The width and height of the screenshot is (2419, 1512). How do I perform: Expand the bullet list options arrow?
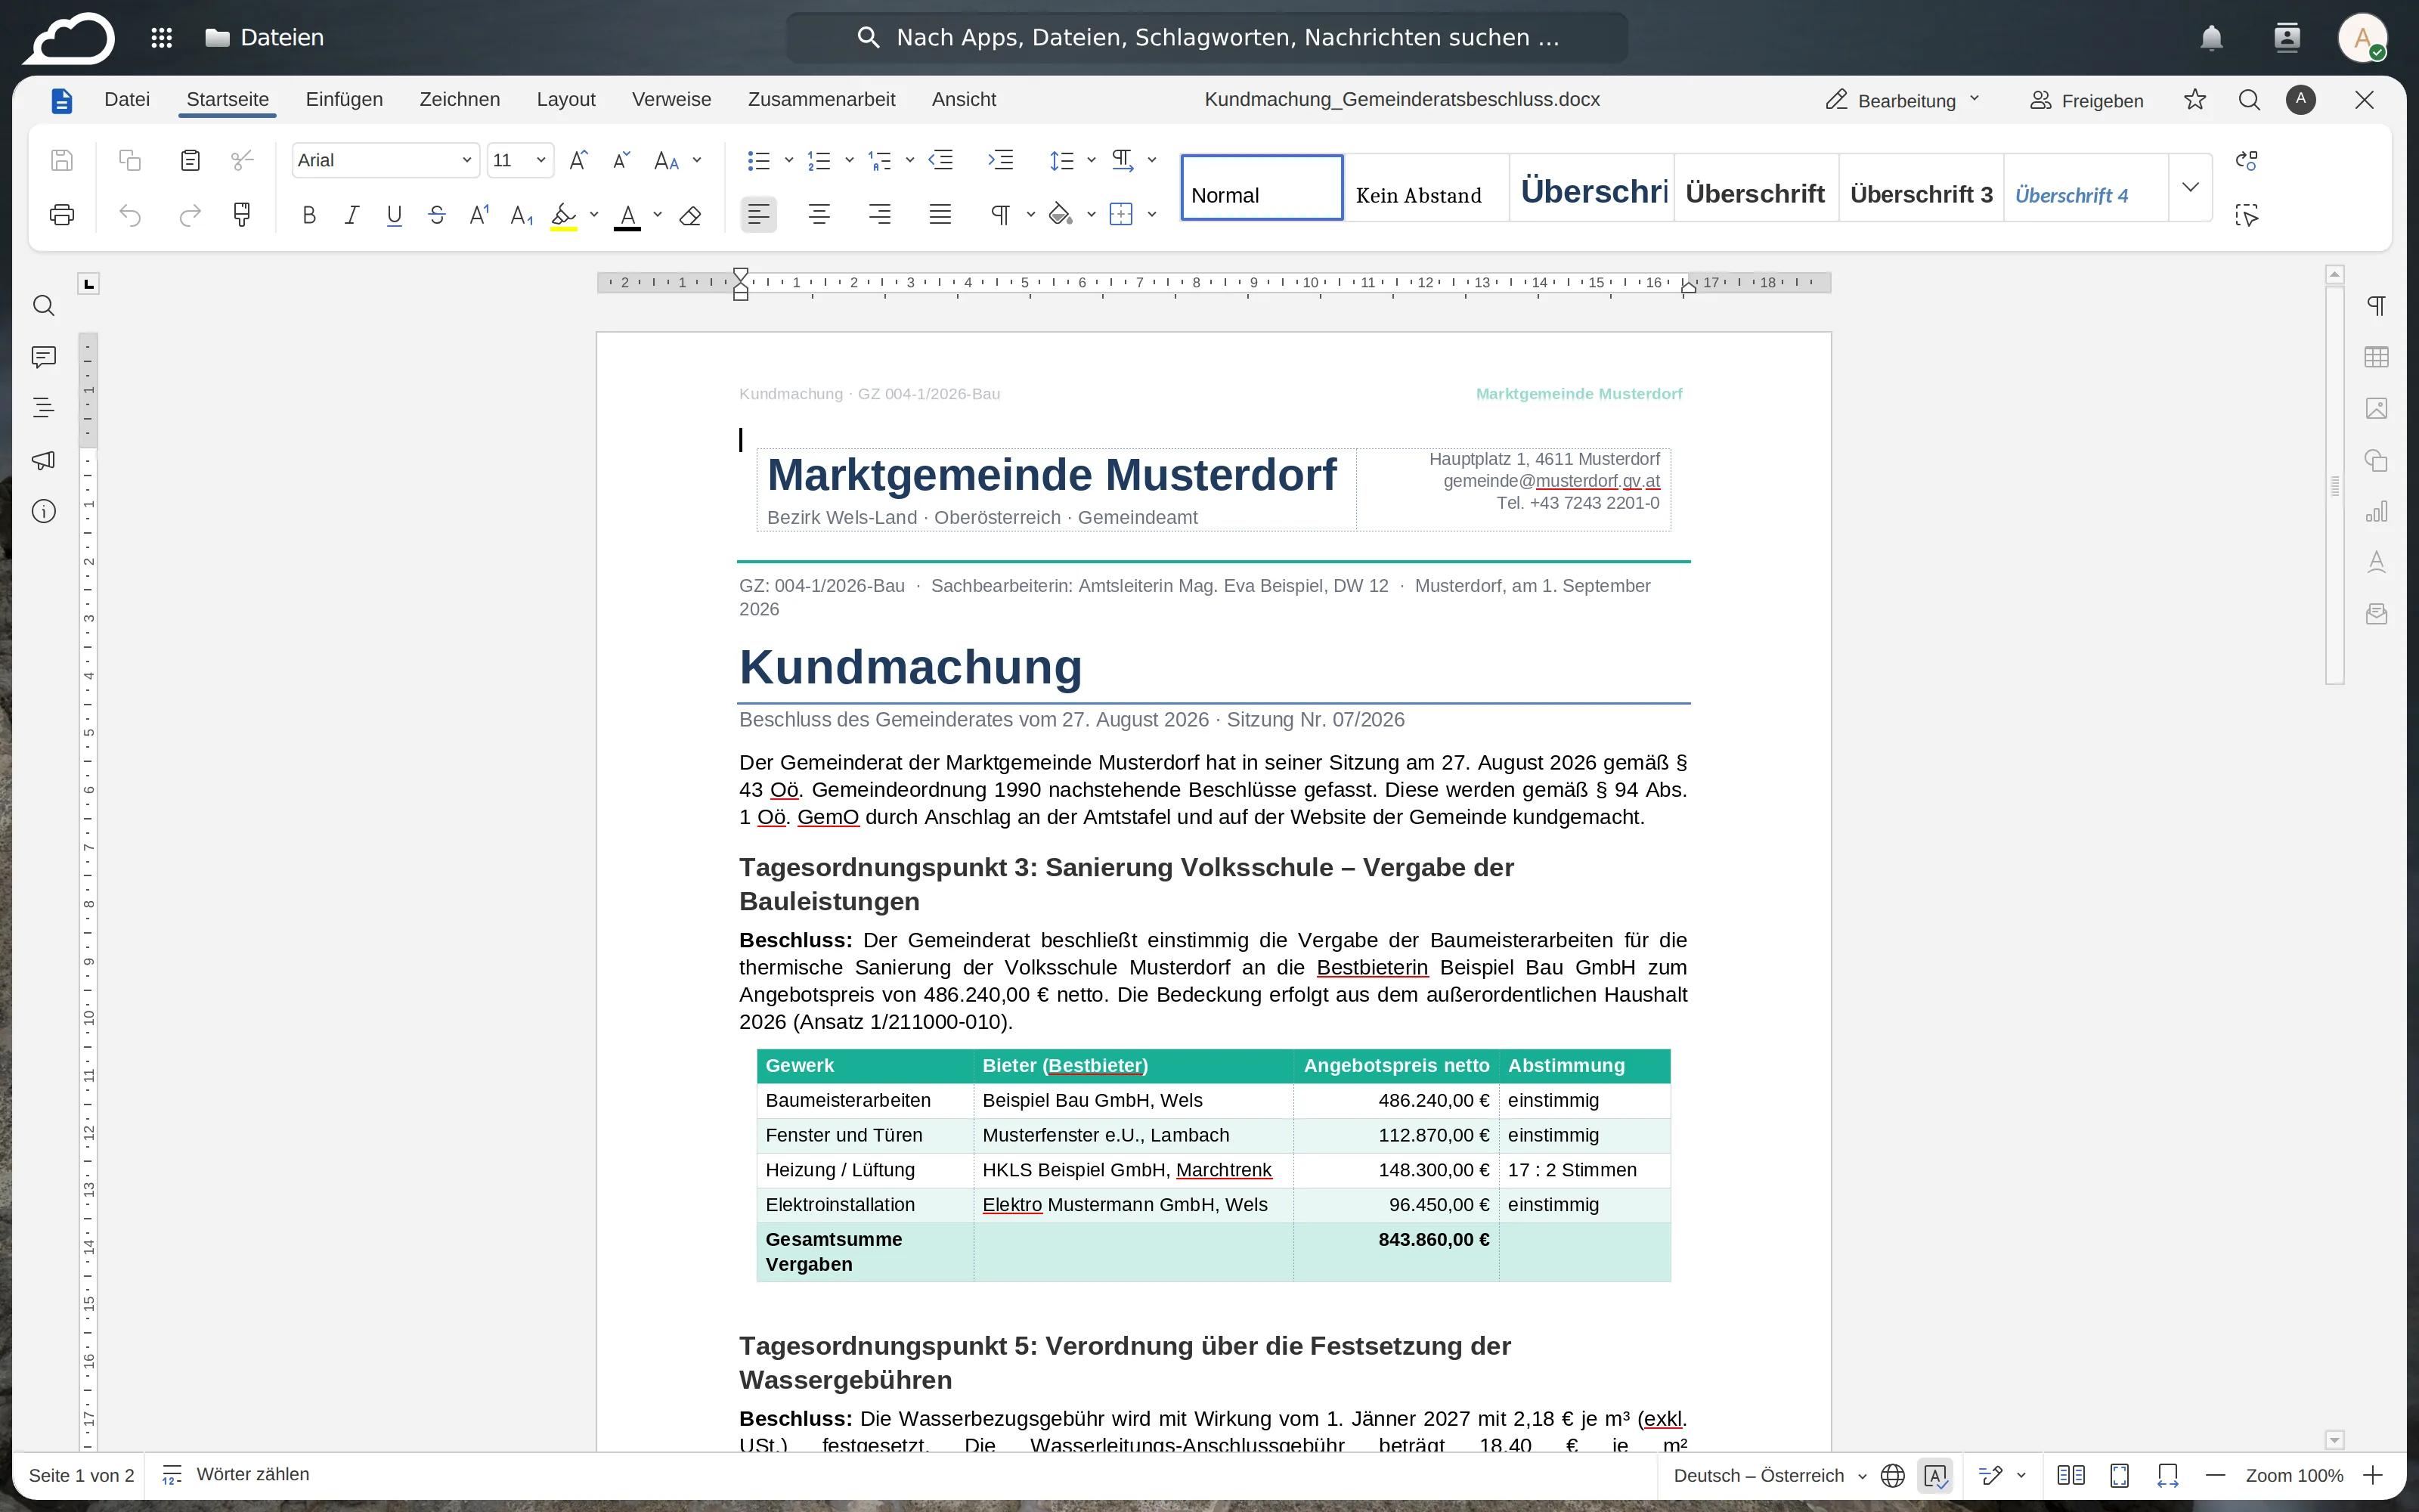point(788,160)
